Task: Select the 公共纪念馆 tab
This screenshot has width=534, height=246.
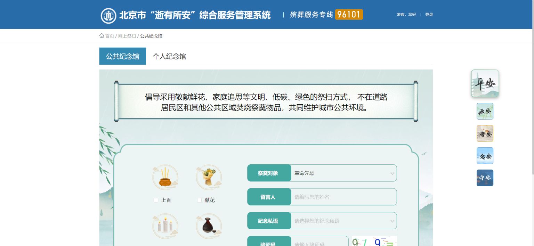Action: tap(122, 56)
